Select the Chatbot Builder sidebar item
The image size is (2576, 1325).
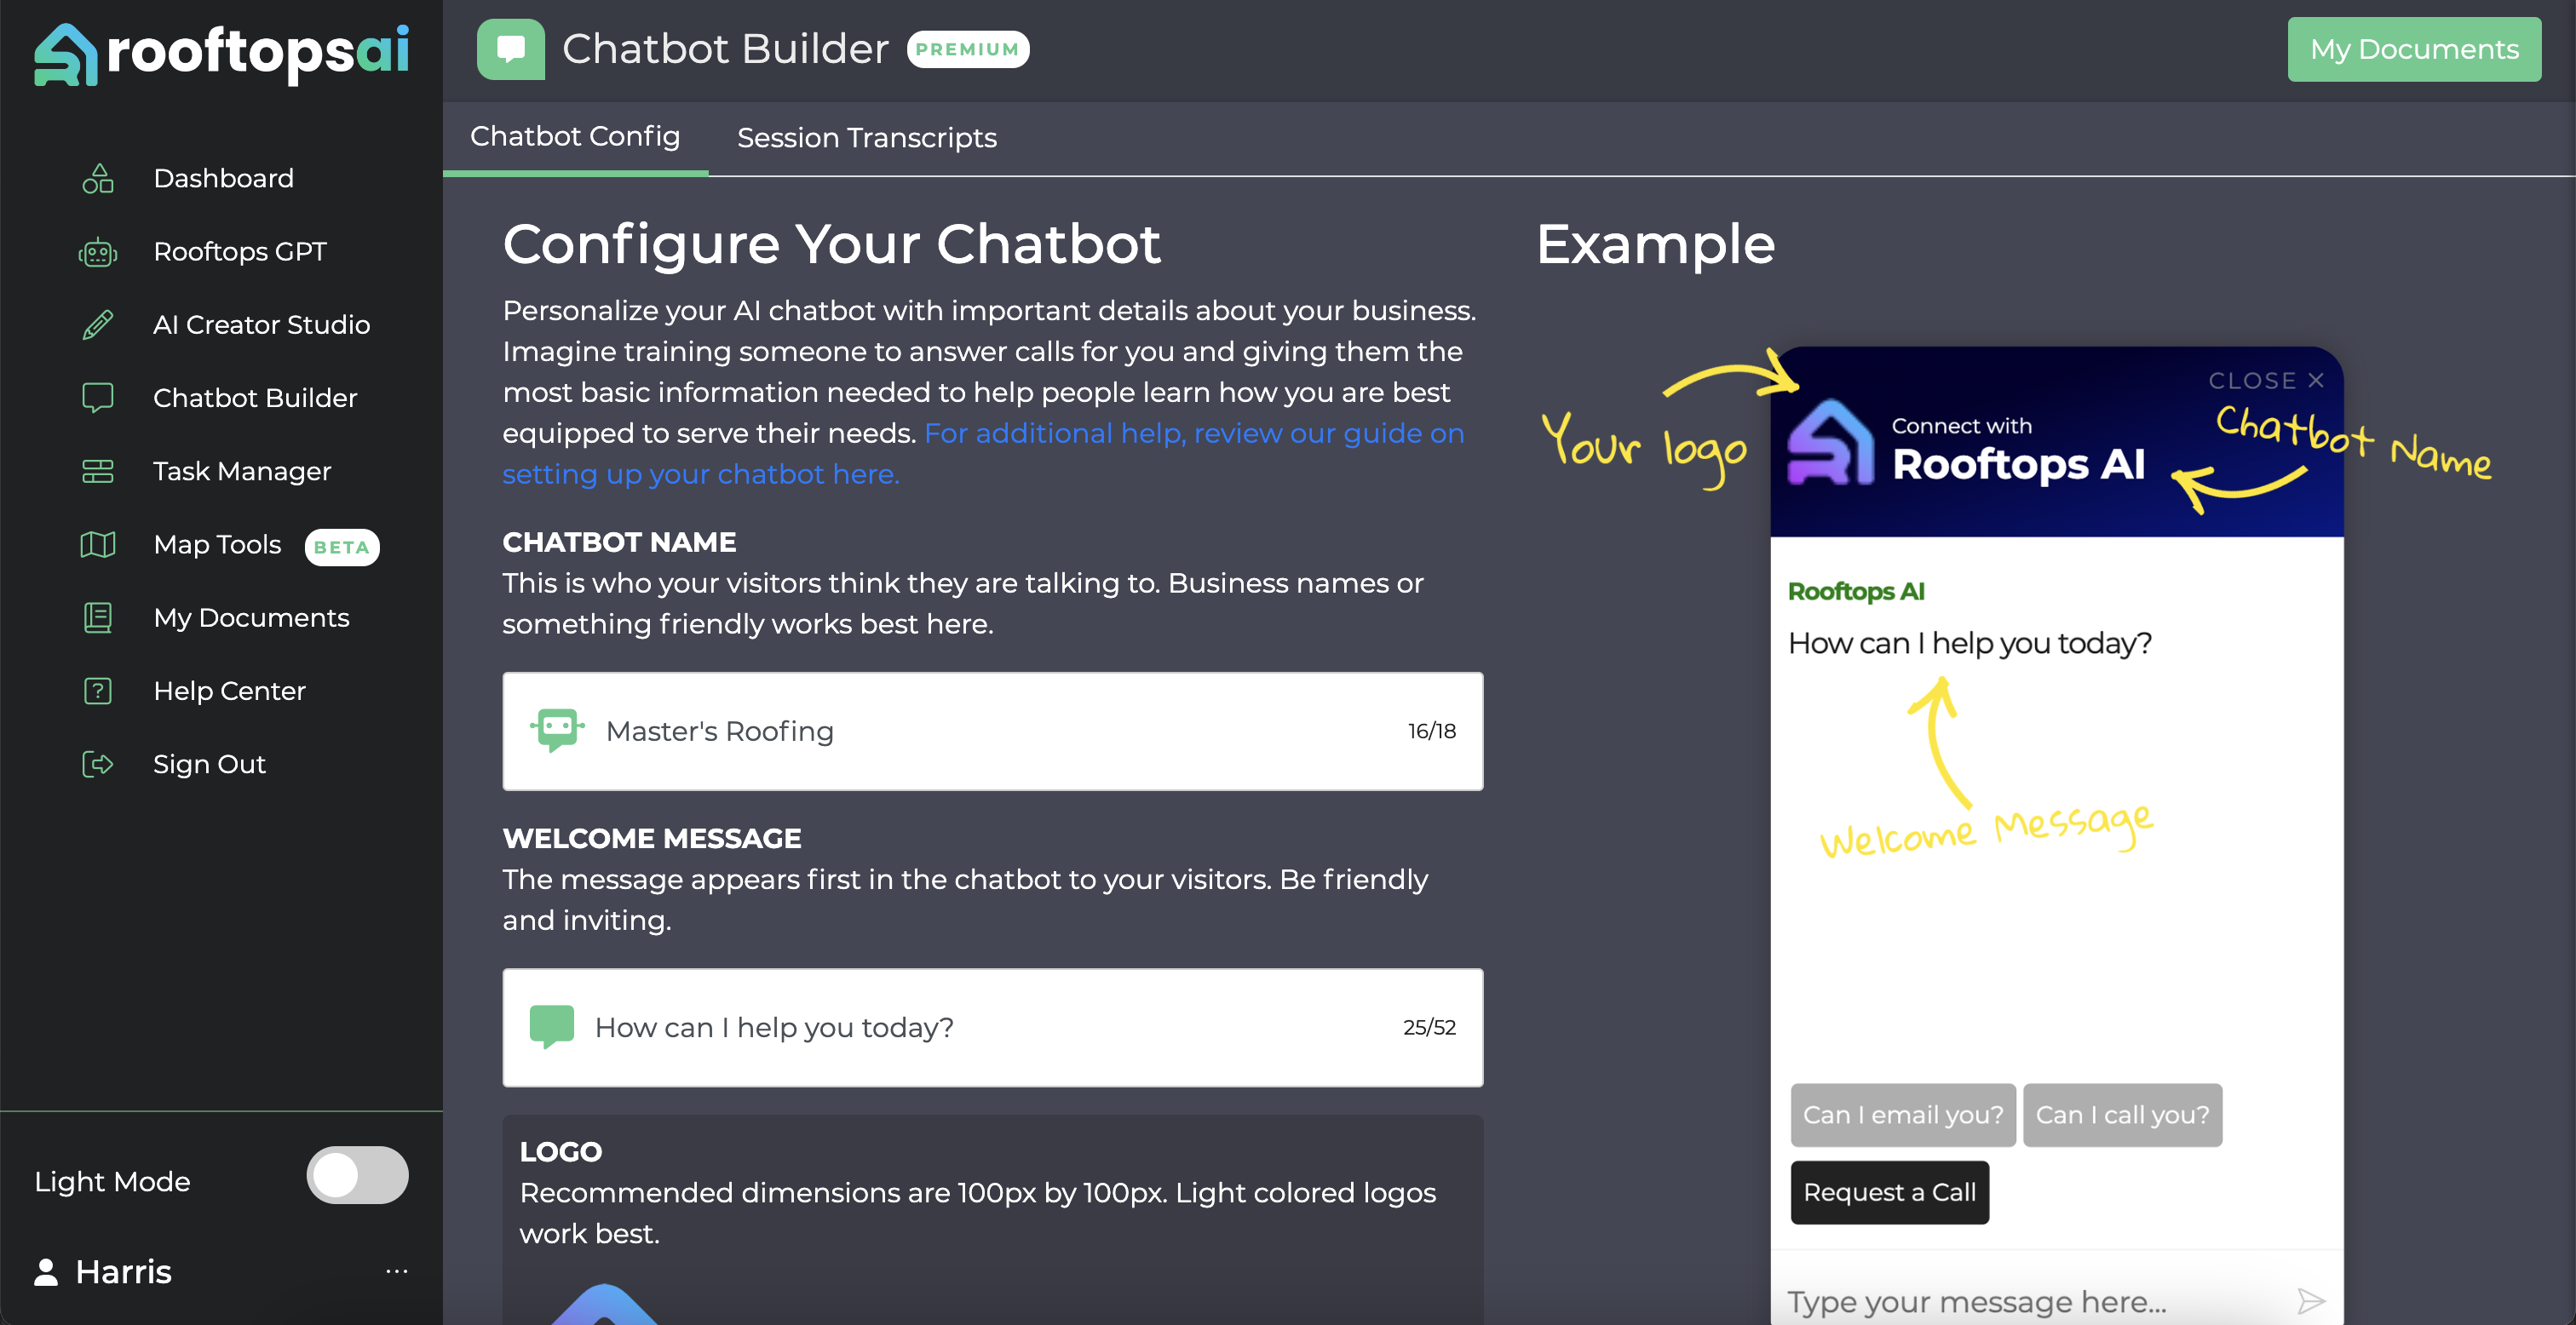click(254, 398)
